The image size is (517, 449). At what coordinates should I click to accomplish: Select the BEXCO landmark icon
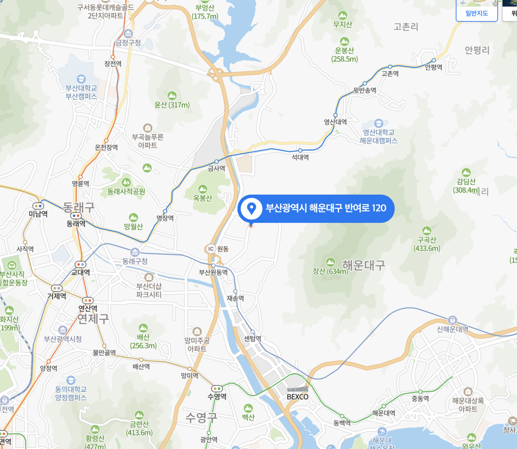(298, 389)
